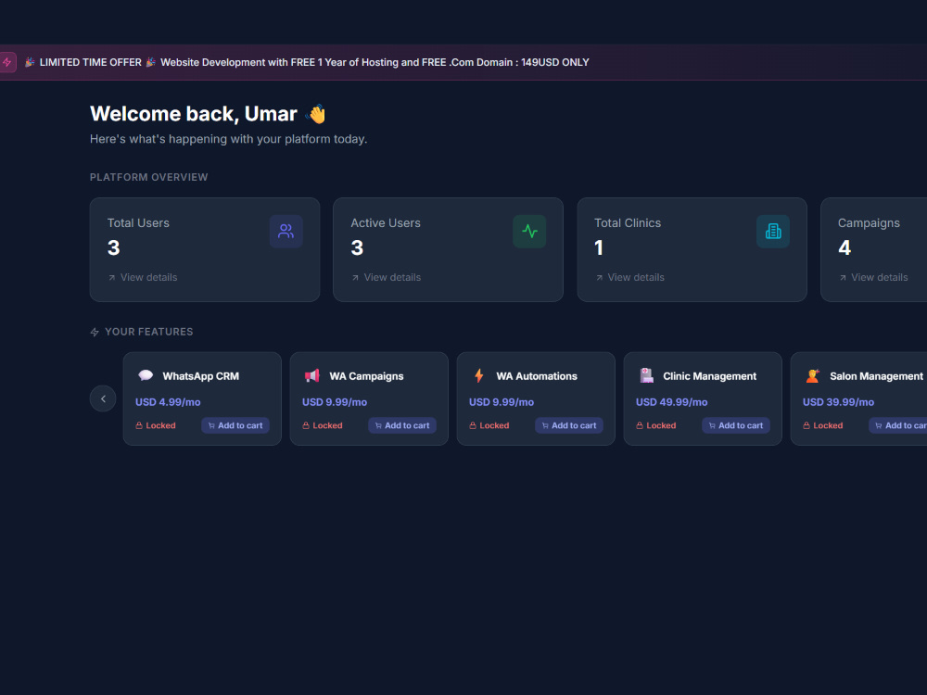Click the lock icon on WhatsApp CRM card

click(140, 425)
